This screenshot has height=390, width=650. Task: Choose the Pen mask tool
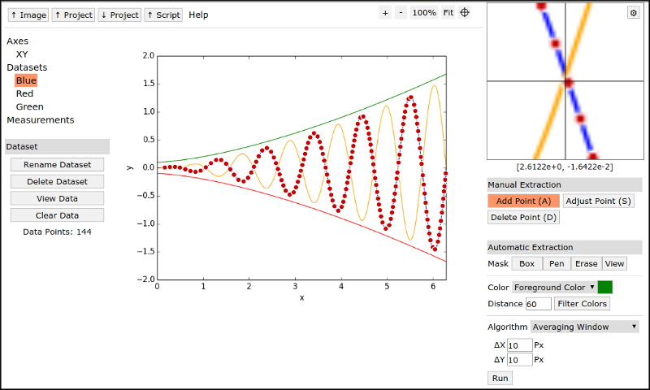(557, 263)
